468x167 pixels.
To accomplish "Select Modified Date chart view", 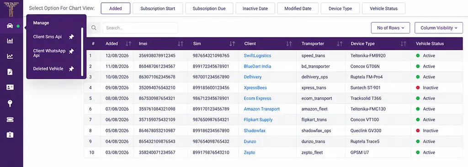I will point(298,8).
